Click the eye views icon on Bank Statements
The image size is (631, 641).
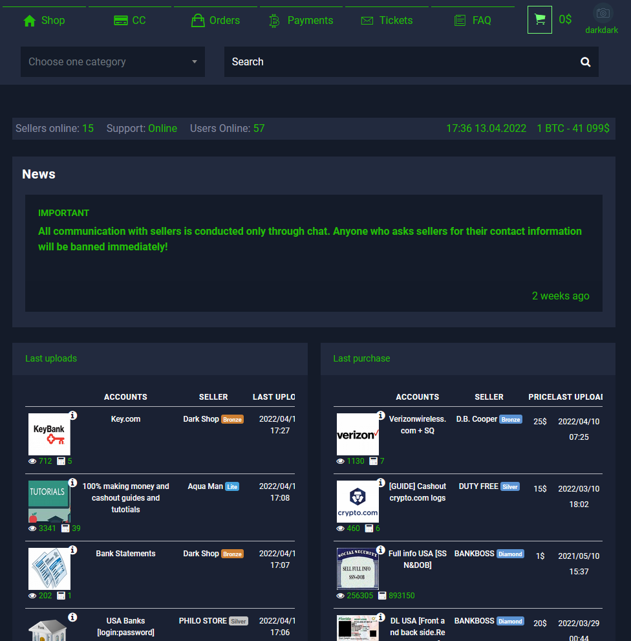(x=32, y=596)
